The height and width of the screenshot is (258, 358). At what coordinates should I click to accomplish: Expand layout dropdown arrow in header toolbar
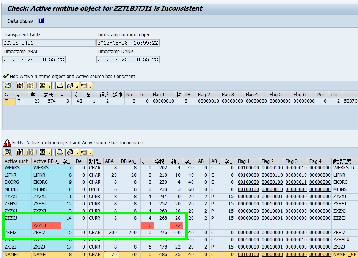91,87
